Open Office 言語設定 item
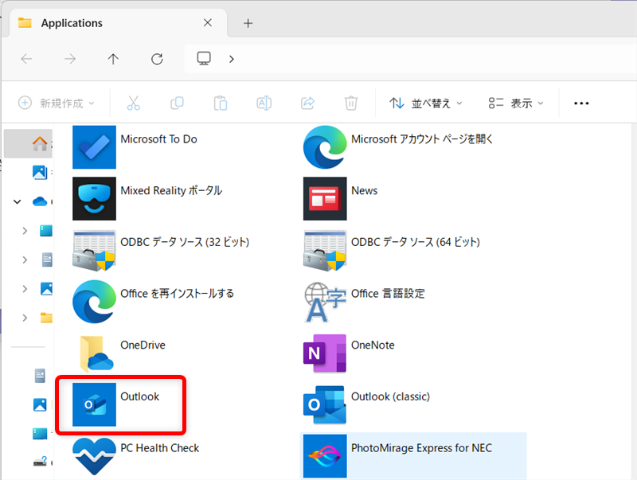This screenshot has width=637, height=480. point(325,302)
